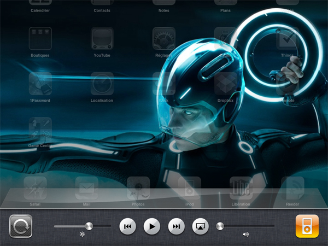Toggle the screen rotation lock
This screenshot has height=246, width=328.
click(x=21, y=226)
